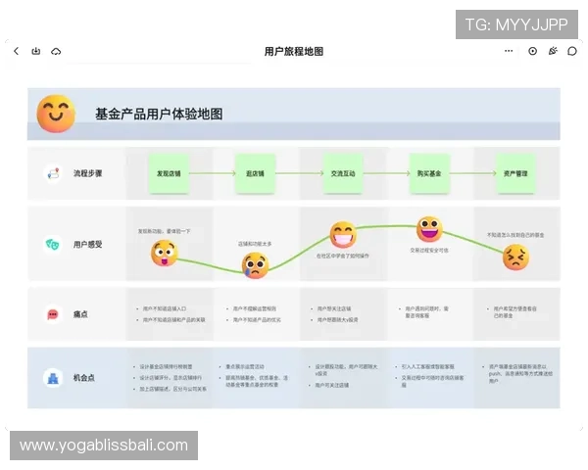Viewport: 588px width, 470px height.
Task: Select the 发现店铺 green step card
Action: (x=169, y=173)
